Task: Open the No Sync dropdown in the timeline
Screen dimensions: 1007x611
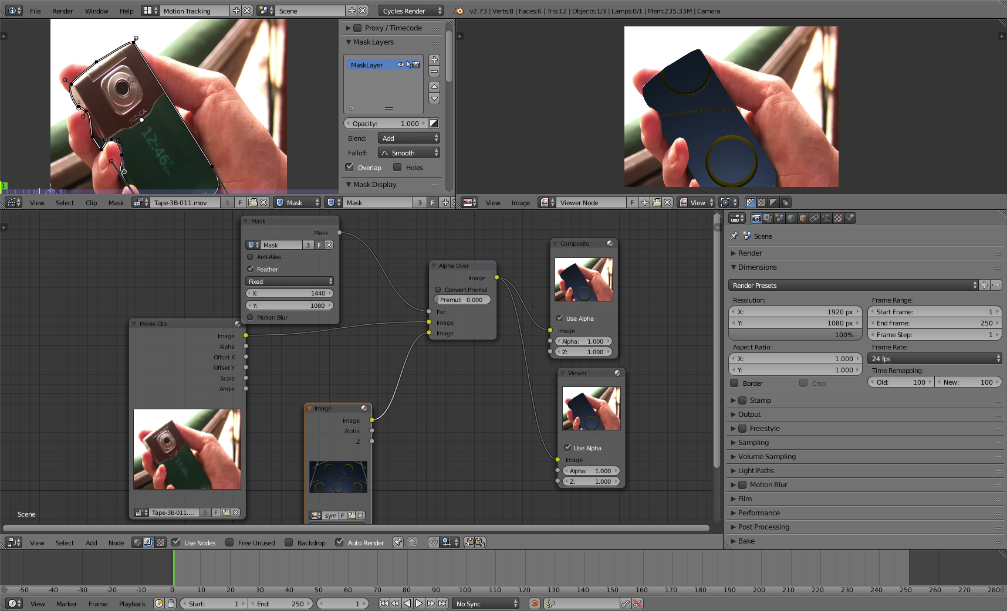Action: [486, 603]
